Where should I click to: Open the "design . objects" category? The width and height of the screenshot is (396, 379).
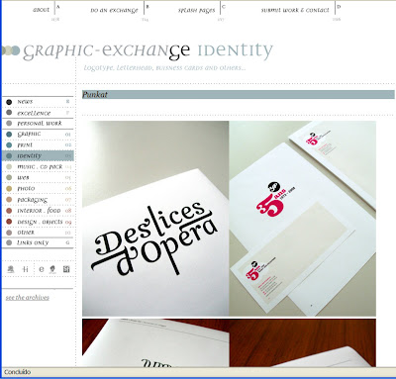(40, 222)
